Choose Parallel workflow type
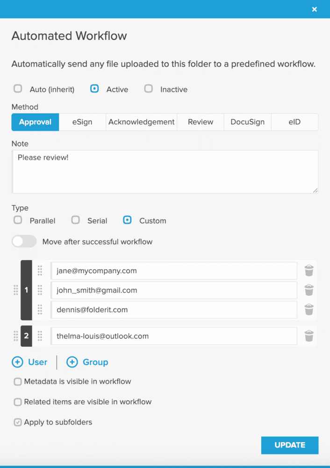This screenshot has height=468, width=330. click(18, 220)
